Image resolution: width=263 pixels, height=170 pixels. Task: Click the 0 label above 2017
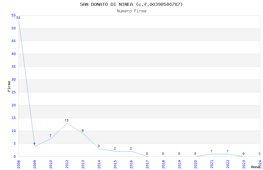pos(147,154)
